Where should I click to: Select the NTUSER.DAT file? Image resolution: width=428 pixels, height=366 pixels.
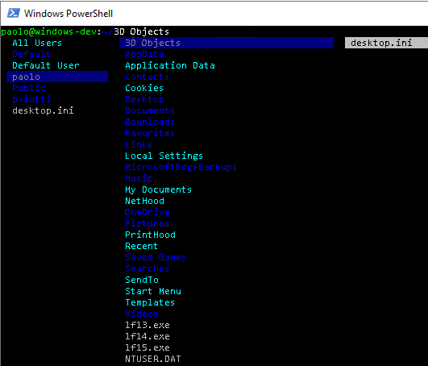[153, 359]
